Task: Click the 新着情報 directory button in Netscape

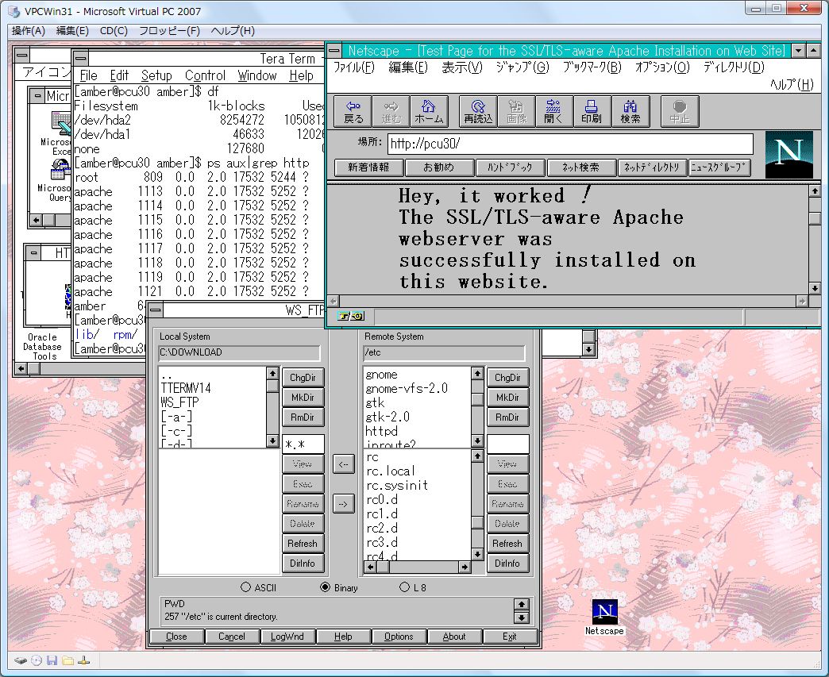Action: tap(368, 167)
